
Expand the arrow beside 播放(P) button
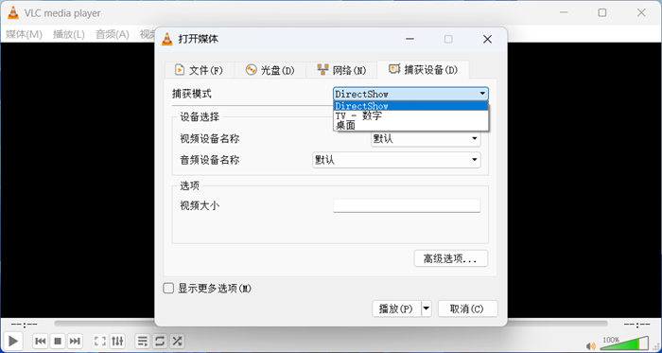427,309
